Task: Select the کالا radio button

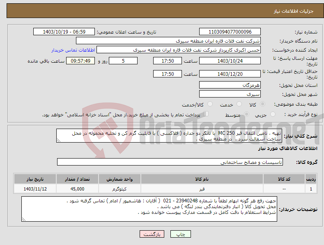Action: [262, 104]
